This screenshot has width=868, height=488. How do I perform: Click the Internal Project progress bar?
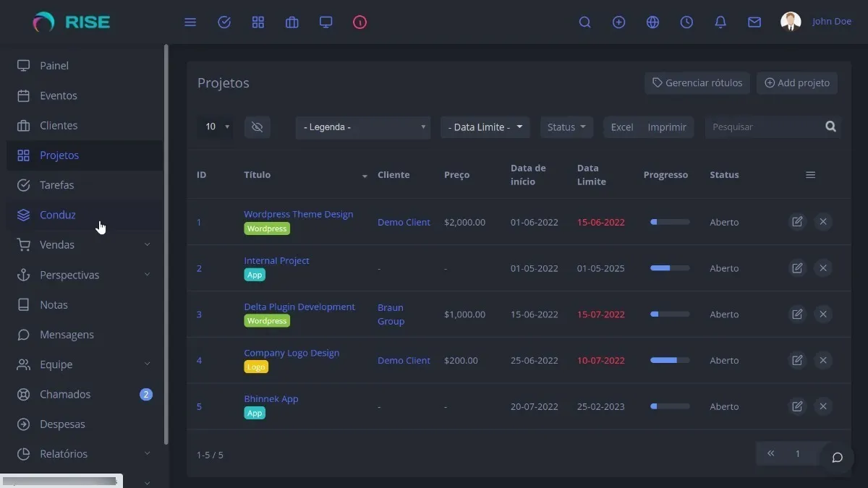670,268
